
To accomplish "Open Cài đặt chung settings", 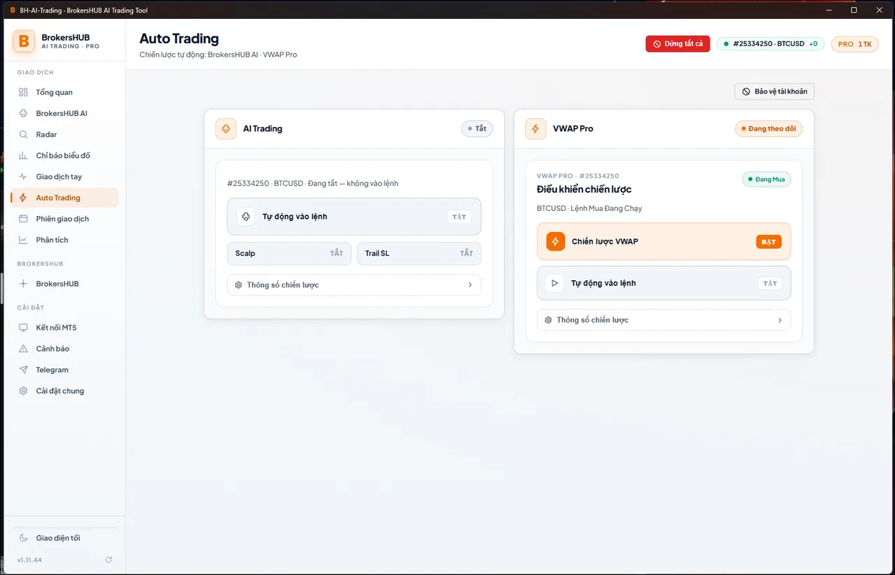I will click(64, 391).
